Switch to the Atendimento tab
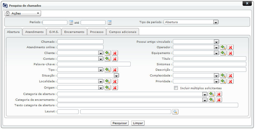Image resolution: width=255 pixels, height=129 pixels. pyautogui.click(x=34, y=32)
